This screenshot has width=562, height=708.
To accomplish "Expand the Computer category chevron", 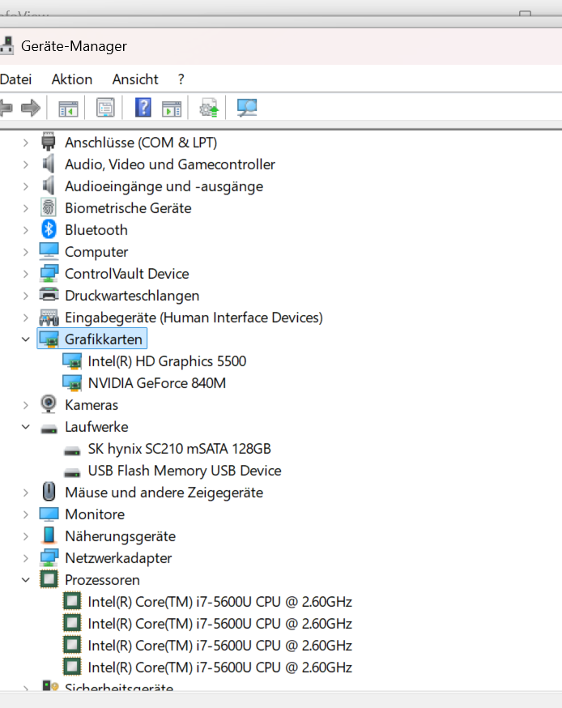I will (26, 252).
